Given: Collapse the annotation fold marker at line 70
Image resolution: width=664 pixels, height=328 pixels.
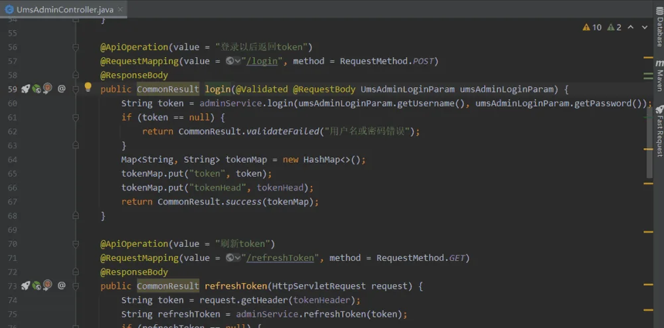Looking at the screenshot, I should pyautogui.click(x=76, y=244).
